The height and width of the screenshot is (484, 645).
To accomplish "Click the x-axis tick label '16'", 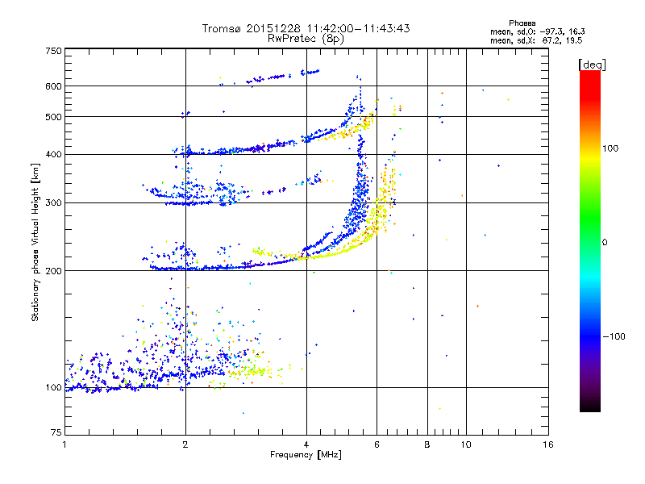I will click(548, 444).
